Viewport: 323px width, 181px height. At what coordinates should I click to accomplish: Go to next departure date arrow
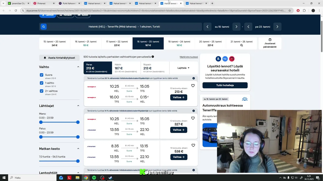point(236,27)
